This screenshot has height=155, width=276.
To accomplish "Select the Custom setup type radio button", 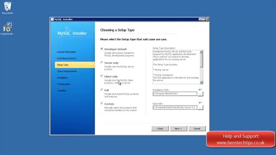I will click(x=102, y=104).
